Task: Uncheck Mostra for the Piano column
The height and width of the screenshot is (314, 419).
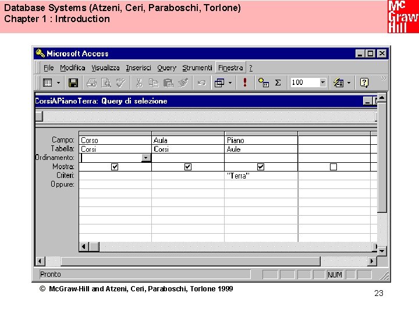Action: point(261,167)
